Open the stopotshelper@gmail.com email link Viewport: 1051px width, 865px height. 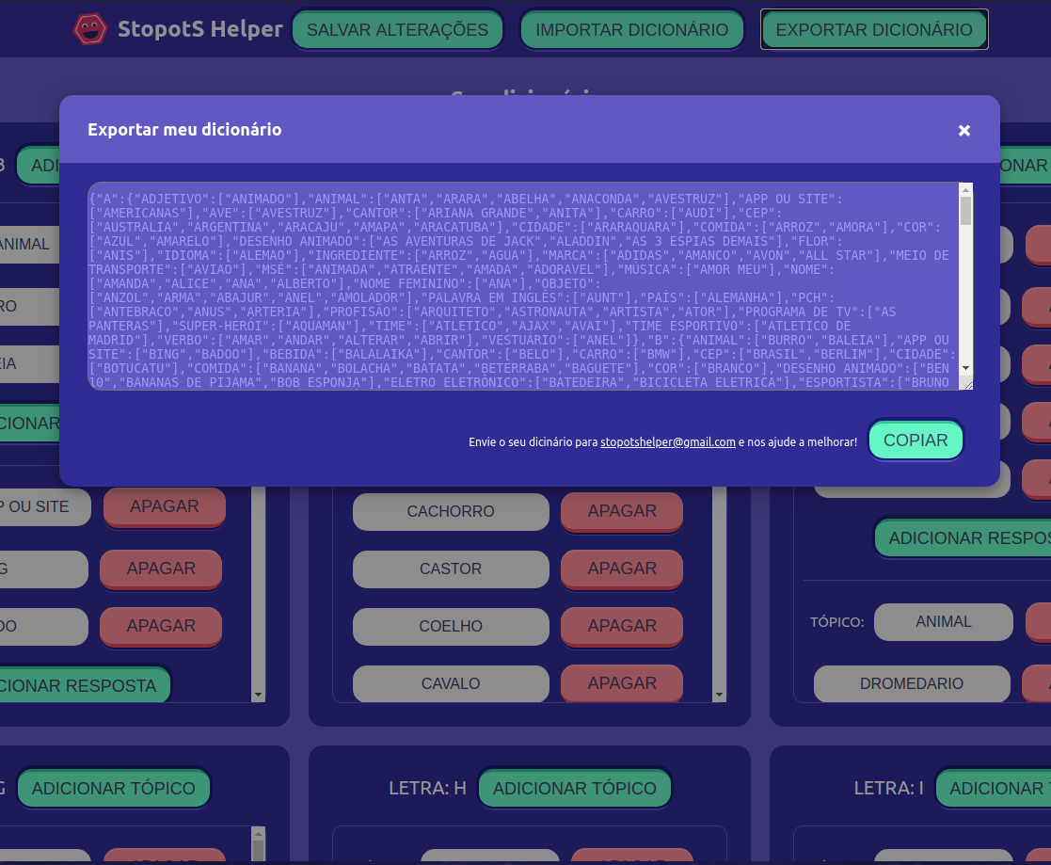(x=668, y=441)
